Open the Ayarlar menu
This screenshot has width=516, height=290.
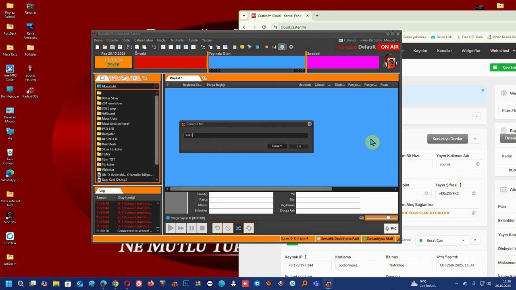(x=193, y=40)
